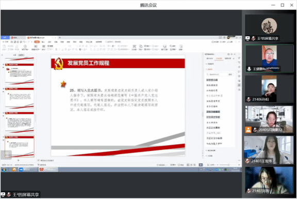The image size is (297, 199).
Task: Click the top icon in the right sidebar strip
Action: point(239,58)
